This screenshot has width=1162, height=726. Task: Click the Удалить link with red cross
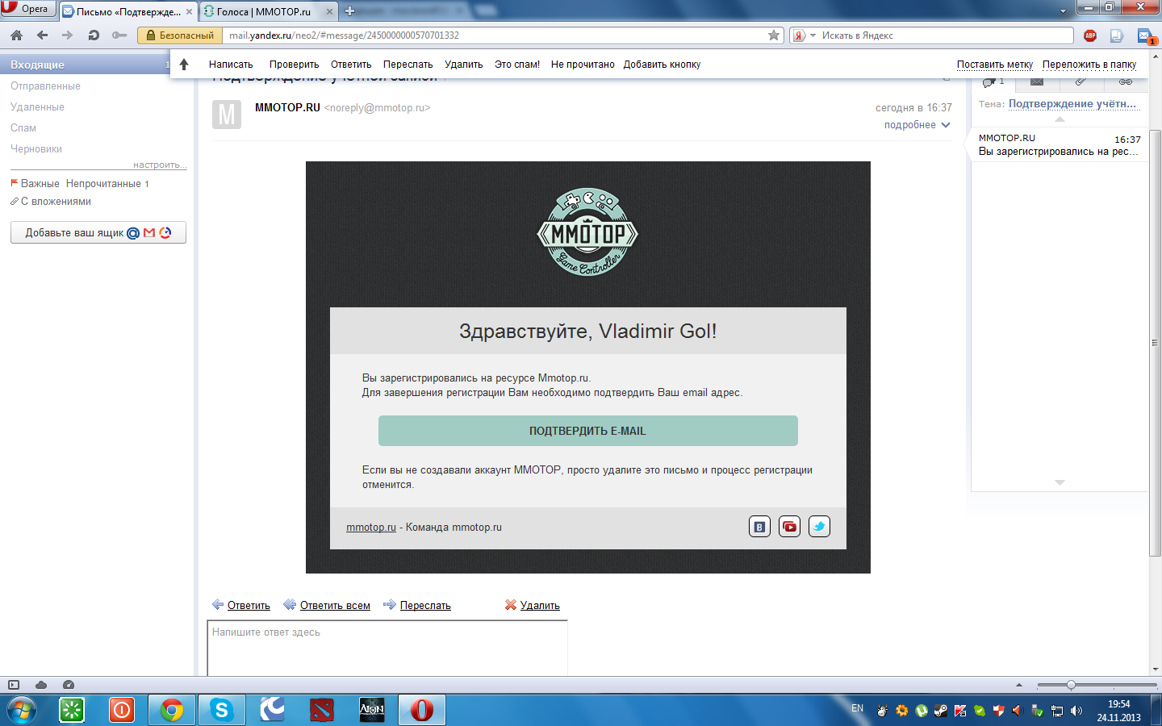(540, 606)
